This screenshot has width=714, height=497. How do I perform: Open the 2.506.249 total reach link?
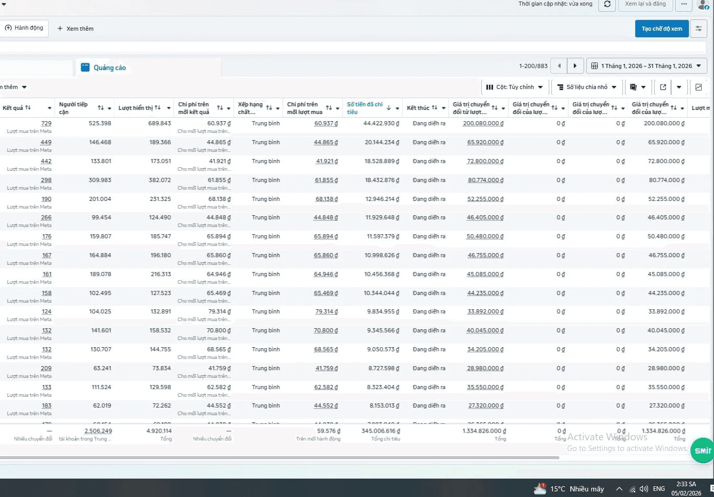[98, 431]
